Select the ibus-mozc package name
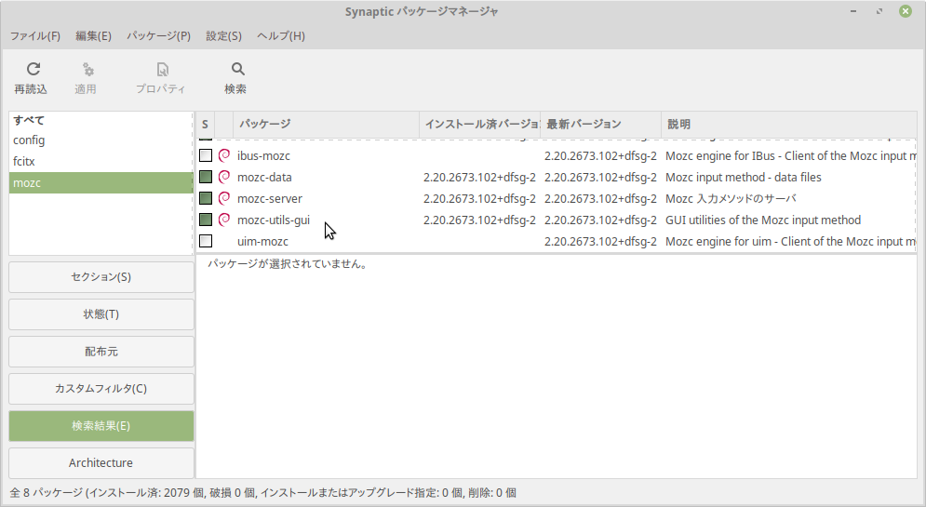926x507 pixels. click(x=263, y=155)
